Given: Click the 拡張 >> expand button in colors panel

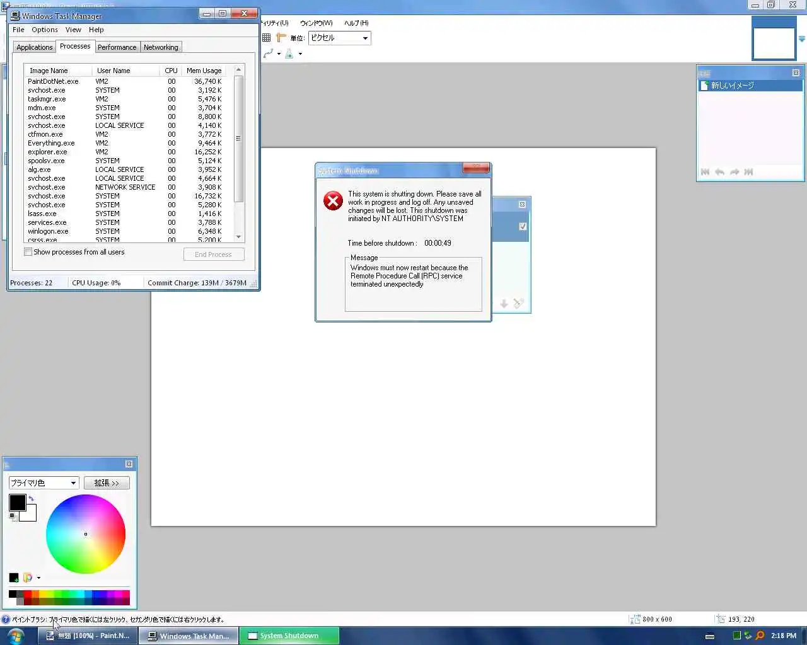Looking at the screenshot, I should coord(107,483).
